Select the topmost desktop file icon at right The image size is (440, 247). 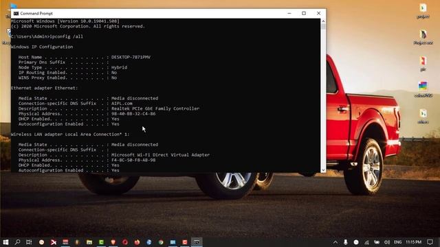423,8
